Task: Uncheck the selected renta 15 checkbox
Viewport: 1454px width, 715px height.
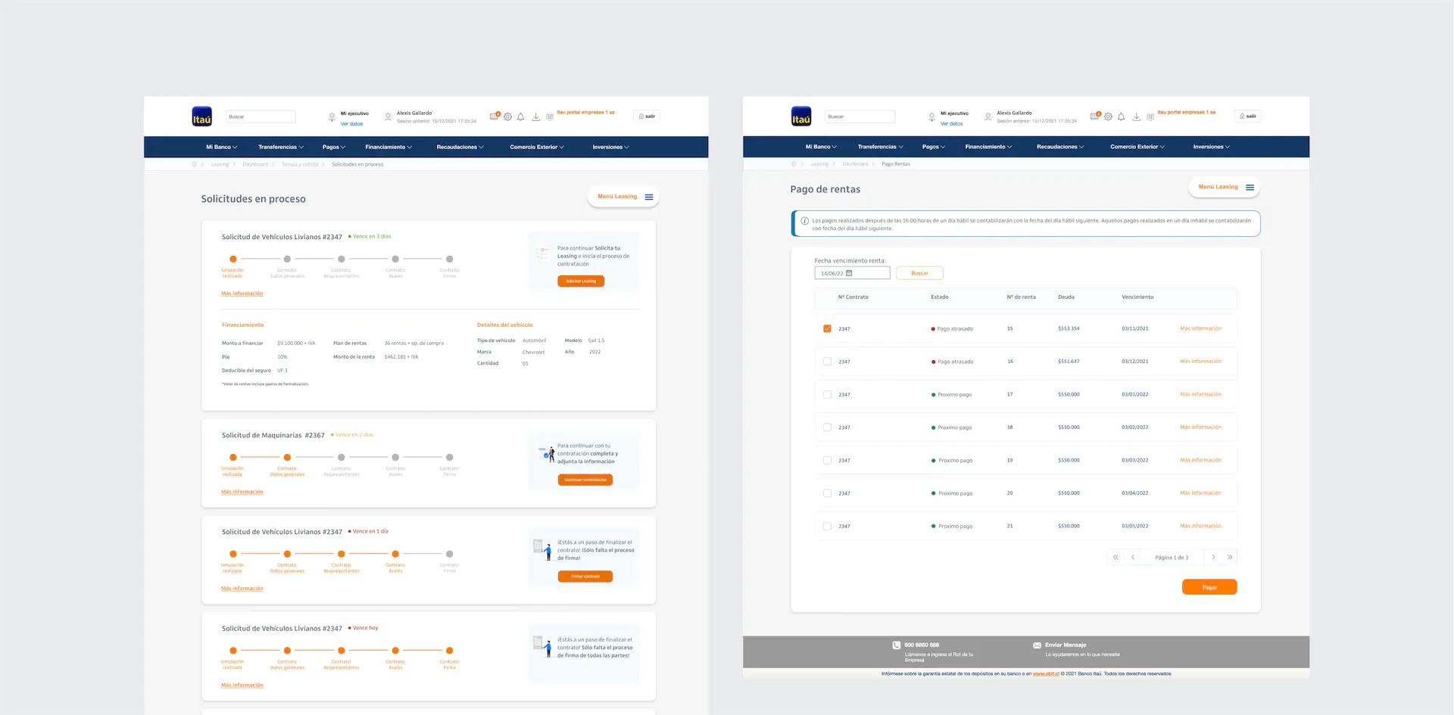Action: [x=827, y=328]
